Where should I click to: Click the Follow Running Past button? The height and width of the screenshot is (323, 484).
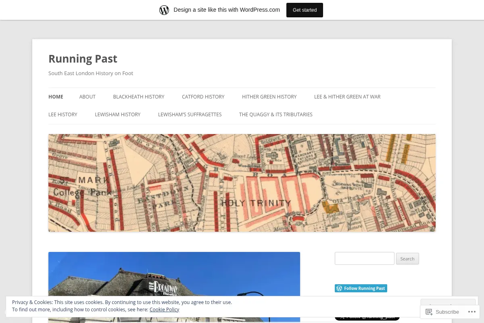(x=361, y=288)
